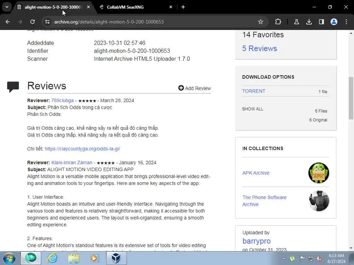
Task: Toggle the browser side panel
Action: [321, 22]
